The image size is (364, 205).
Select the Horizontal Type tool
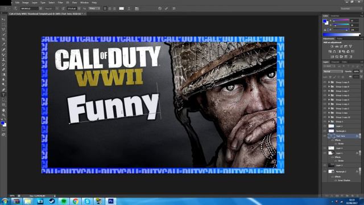click(3, 95)
